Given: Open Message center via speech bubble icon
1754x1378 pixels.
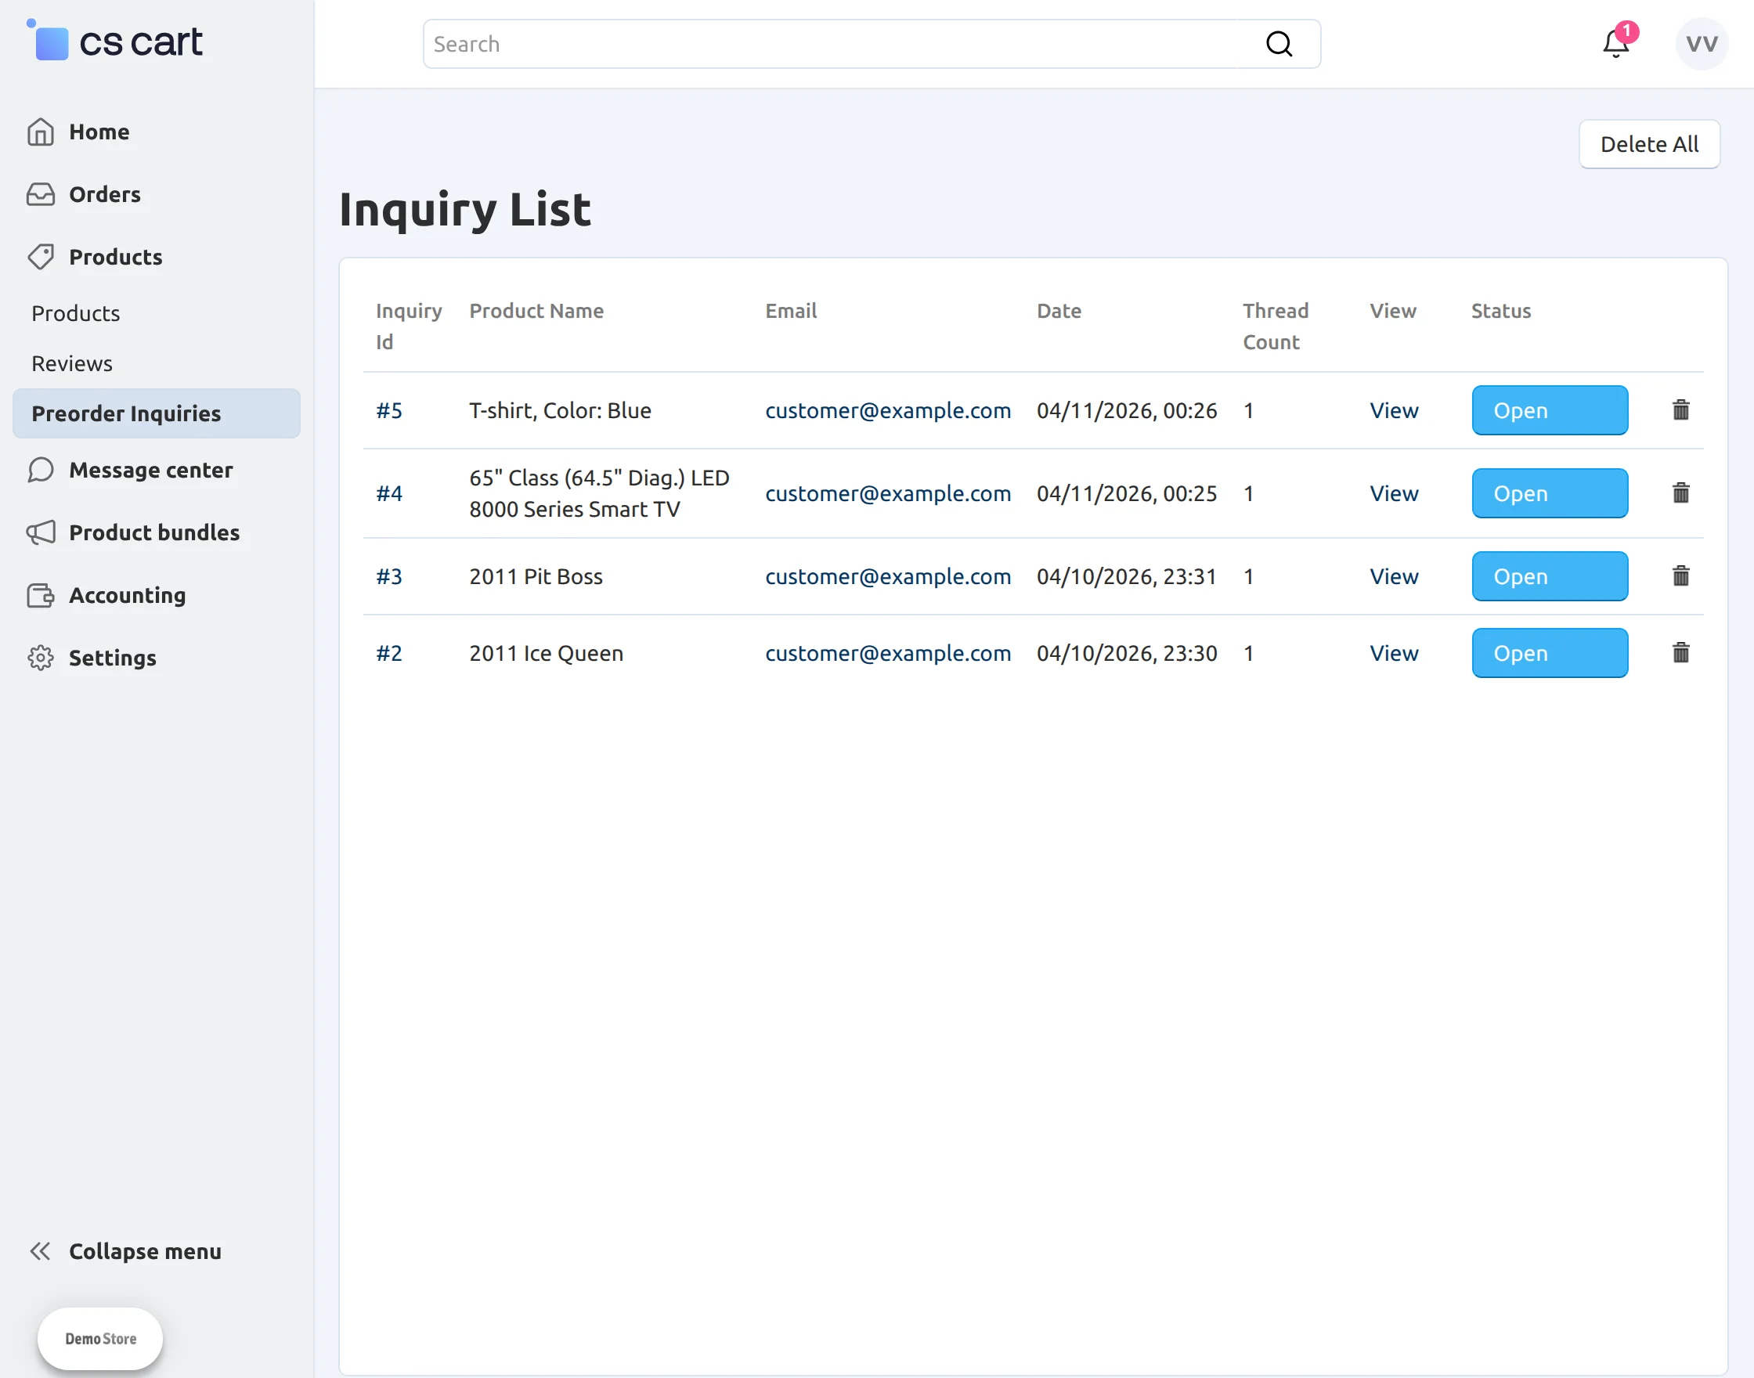Looking at the screenshot, I should click(41, 470).
